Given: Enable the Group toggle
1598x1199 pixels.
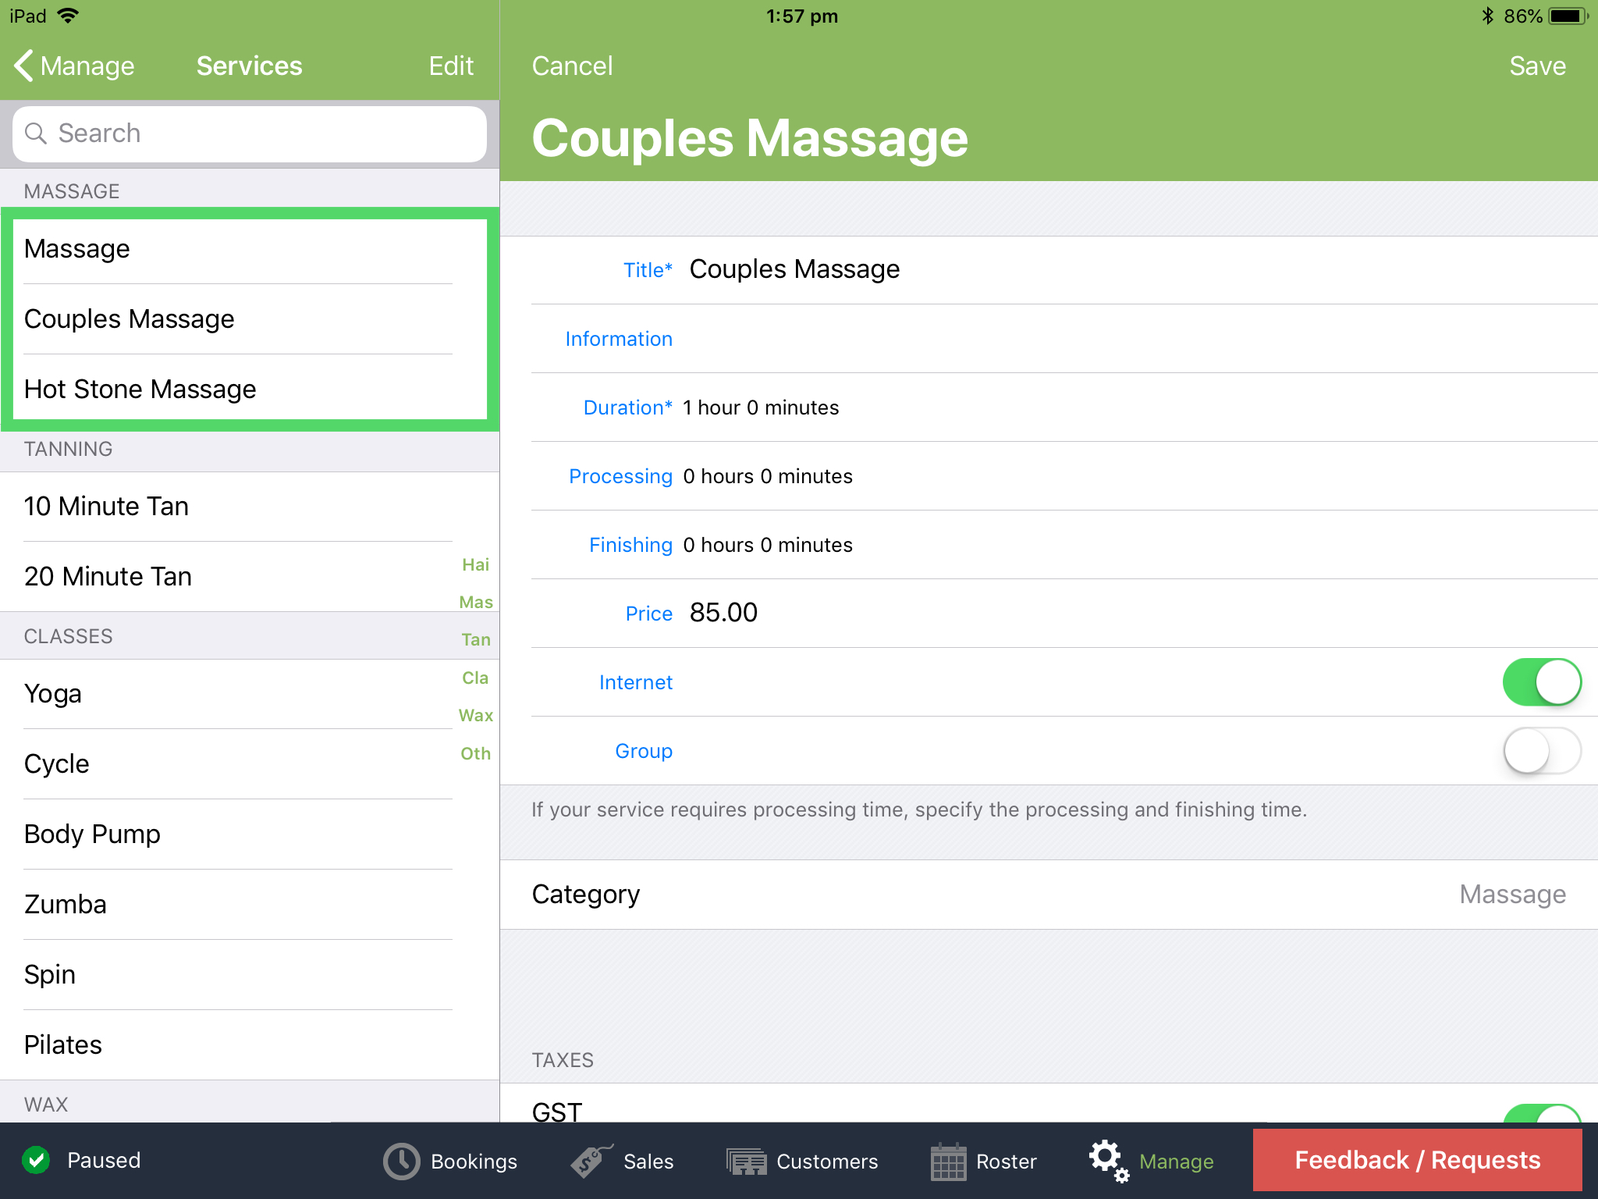Looking at the screenshot, I should (1541, 751).
